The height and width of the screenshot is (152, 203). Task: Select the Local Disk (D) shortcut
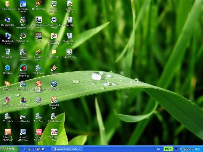pos(23,116)
